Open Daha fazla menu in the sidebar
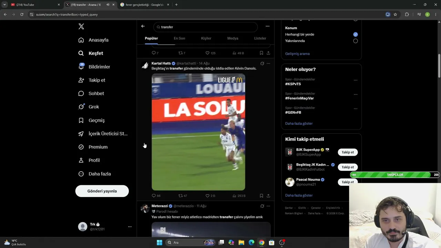 [x=94, y=174]
